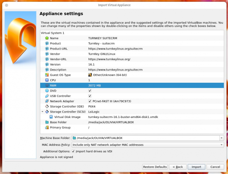This screenshot has height=174, width=228.
Task: Click the Network Adapter icon
Action: click(47, 101)
